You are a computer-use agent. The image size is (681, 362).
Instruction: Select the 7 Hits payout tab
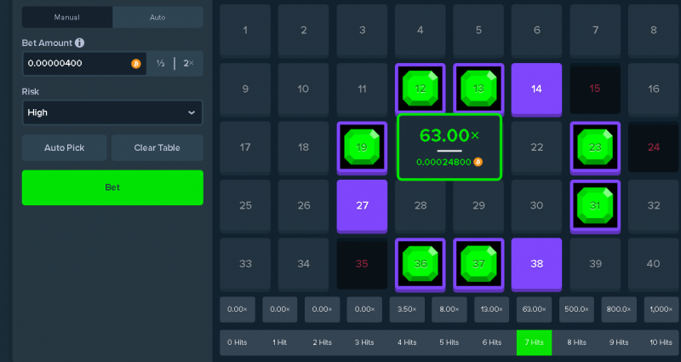pos(534,342)
